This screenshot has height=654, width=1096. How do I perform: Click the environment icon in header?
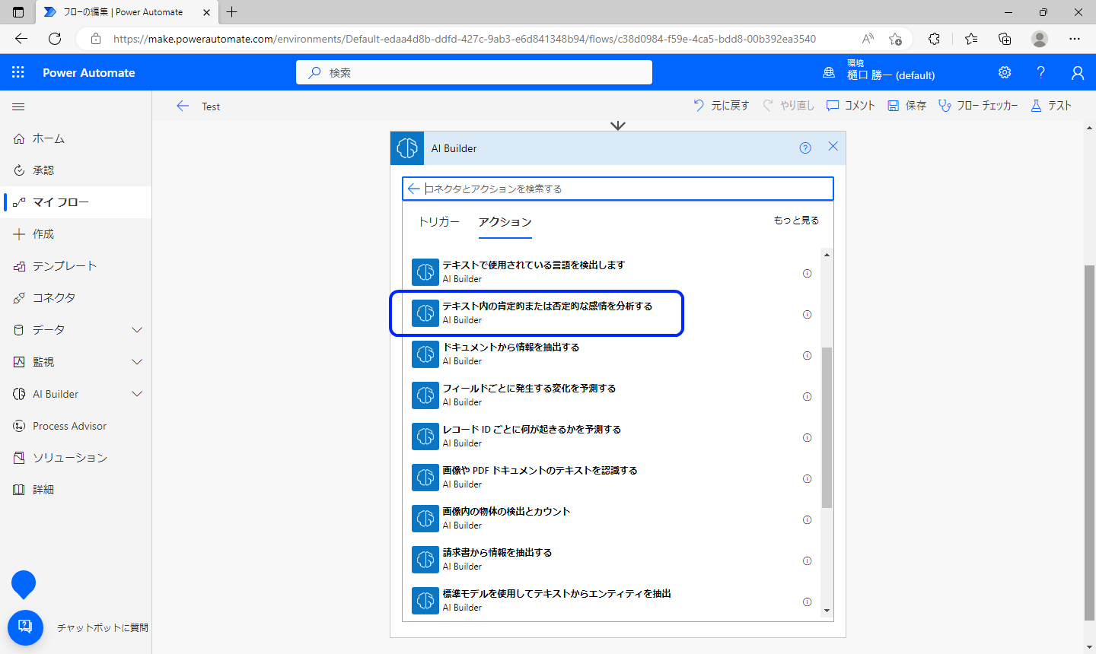pyautogui.click(x=829, y=72)
